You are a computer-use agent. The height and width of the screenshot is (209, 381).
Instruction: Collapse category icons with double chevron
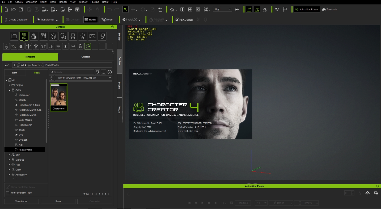pyautogui.click(x=113, y=51)
